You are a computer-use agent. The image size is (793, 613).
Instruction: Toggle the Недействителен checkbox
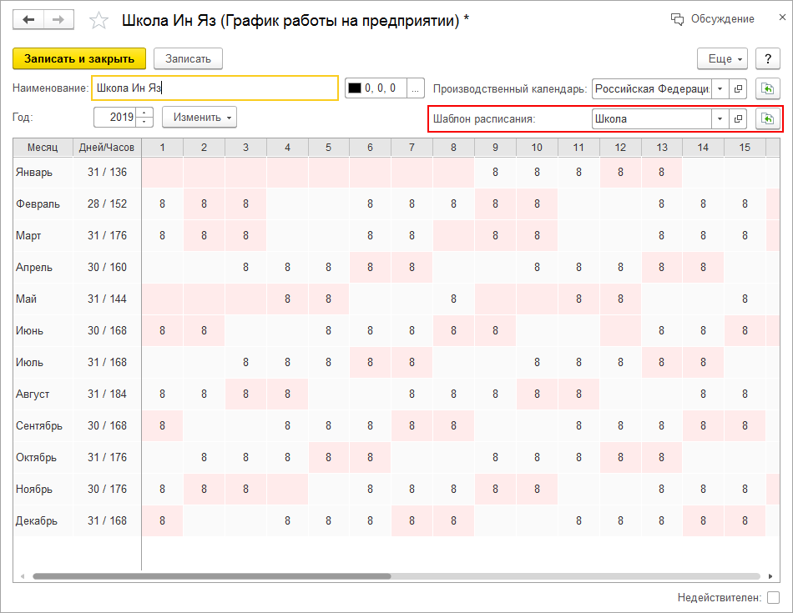click(x=773, y=598)
